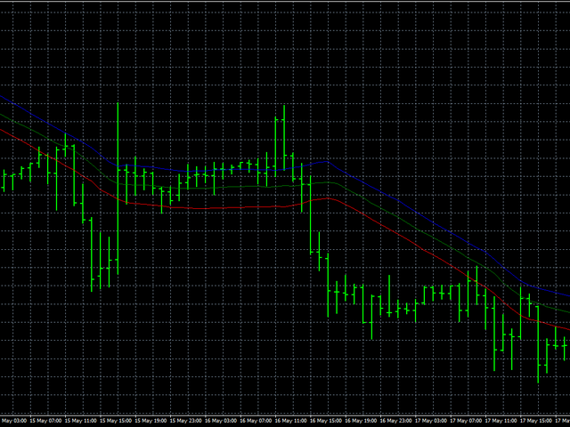The width and height of the screenshot is (570, 427).
Task: Click the 16 May 23:00 time label
Action: [x=396, y=421]
